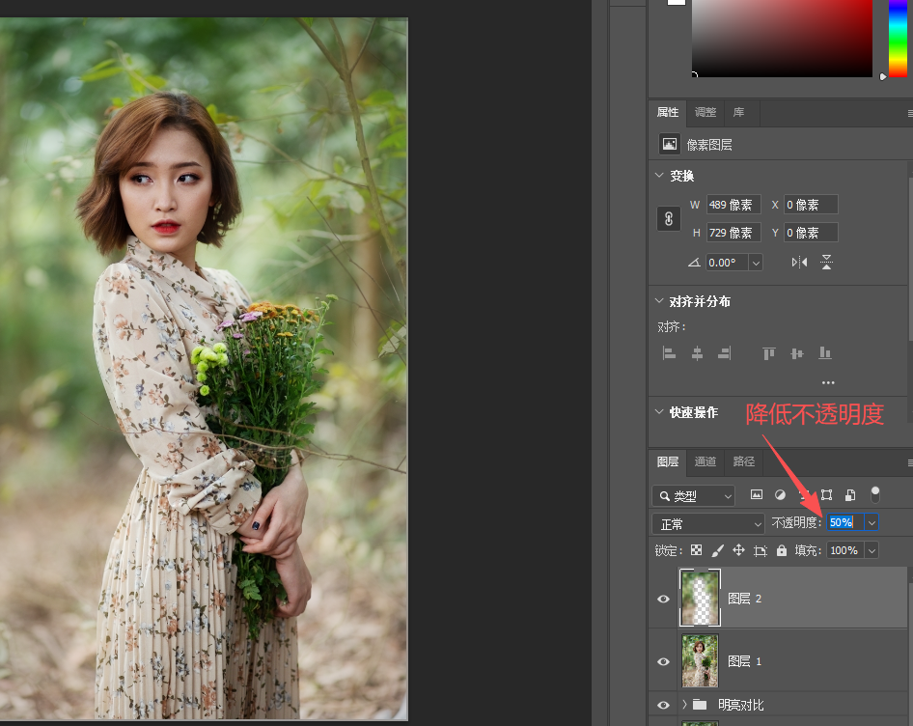
Task: Open more align options (three dots)
Action: coord(828,383)
